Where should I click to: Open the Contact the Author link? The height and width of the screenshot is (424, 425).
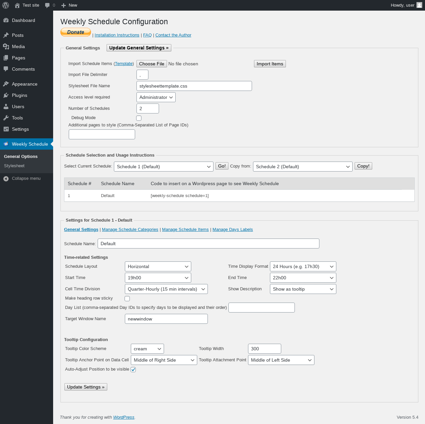pyautogui.click(x=173, y=35)
